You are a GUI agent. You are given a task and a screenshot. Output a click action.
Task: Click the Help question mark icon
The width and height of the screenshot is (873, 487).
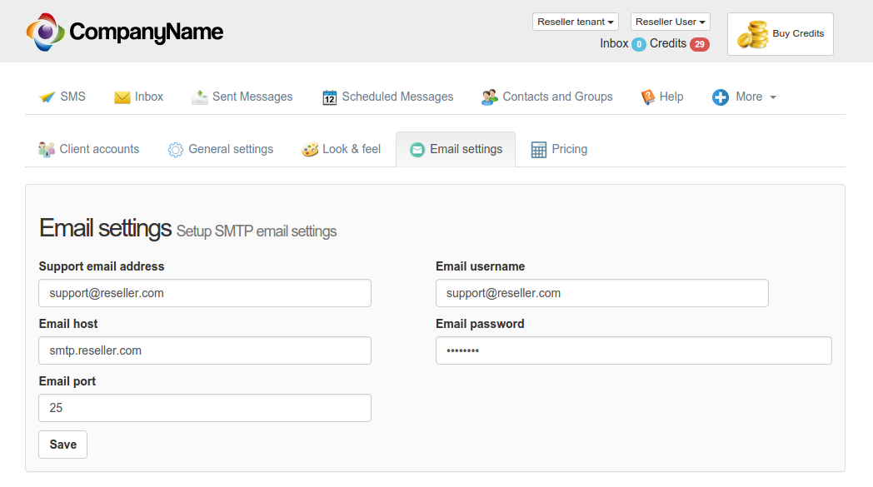point(647,97)
